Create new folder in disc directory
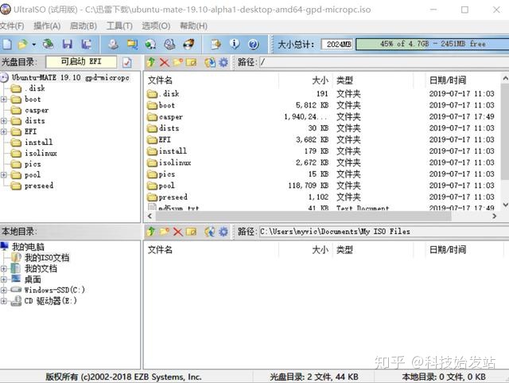 point(177,62)
